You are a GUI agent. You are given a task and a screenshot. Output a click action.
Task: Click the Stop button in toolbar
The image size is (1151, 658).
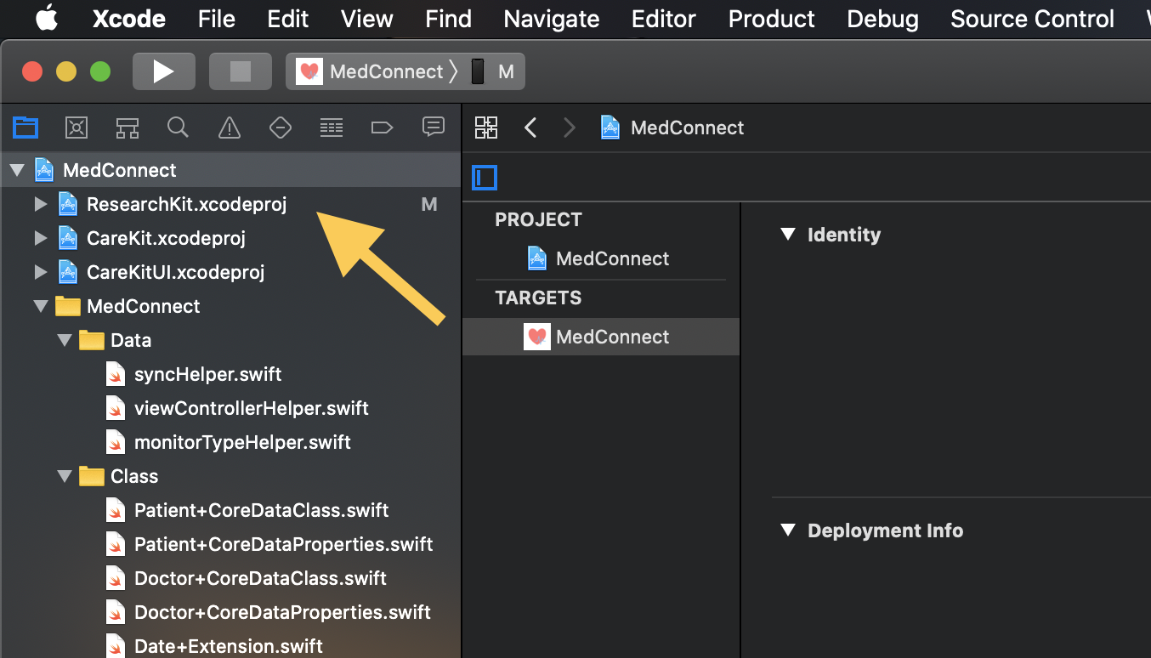(241, 71)
